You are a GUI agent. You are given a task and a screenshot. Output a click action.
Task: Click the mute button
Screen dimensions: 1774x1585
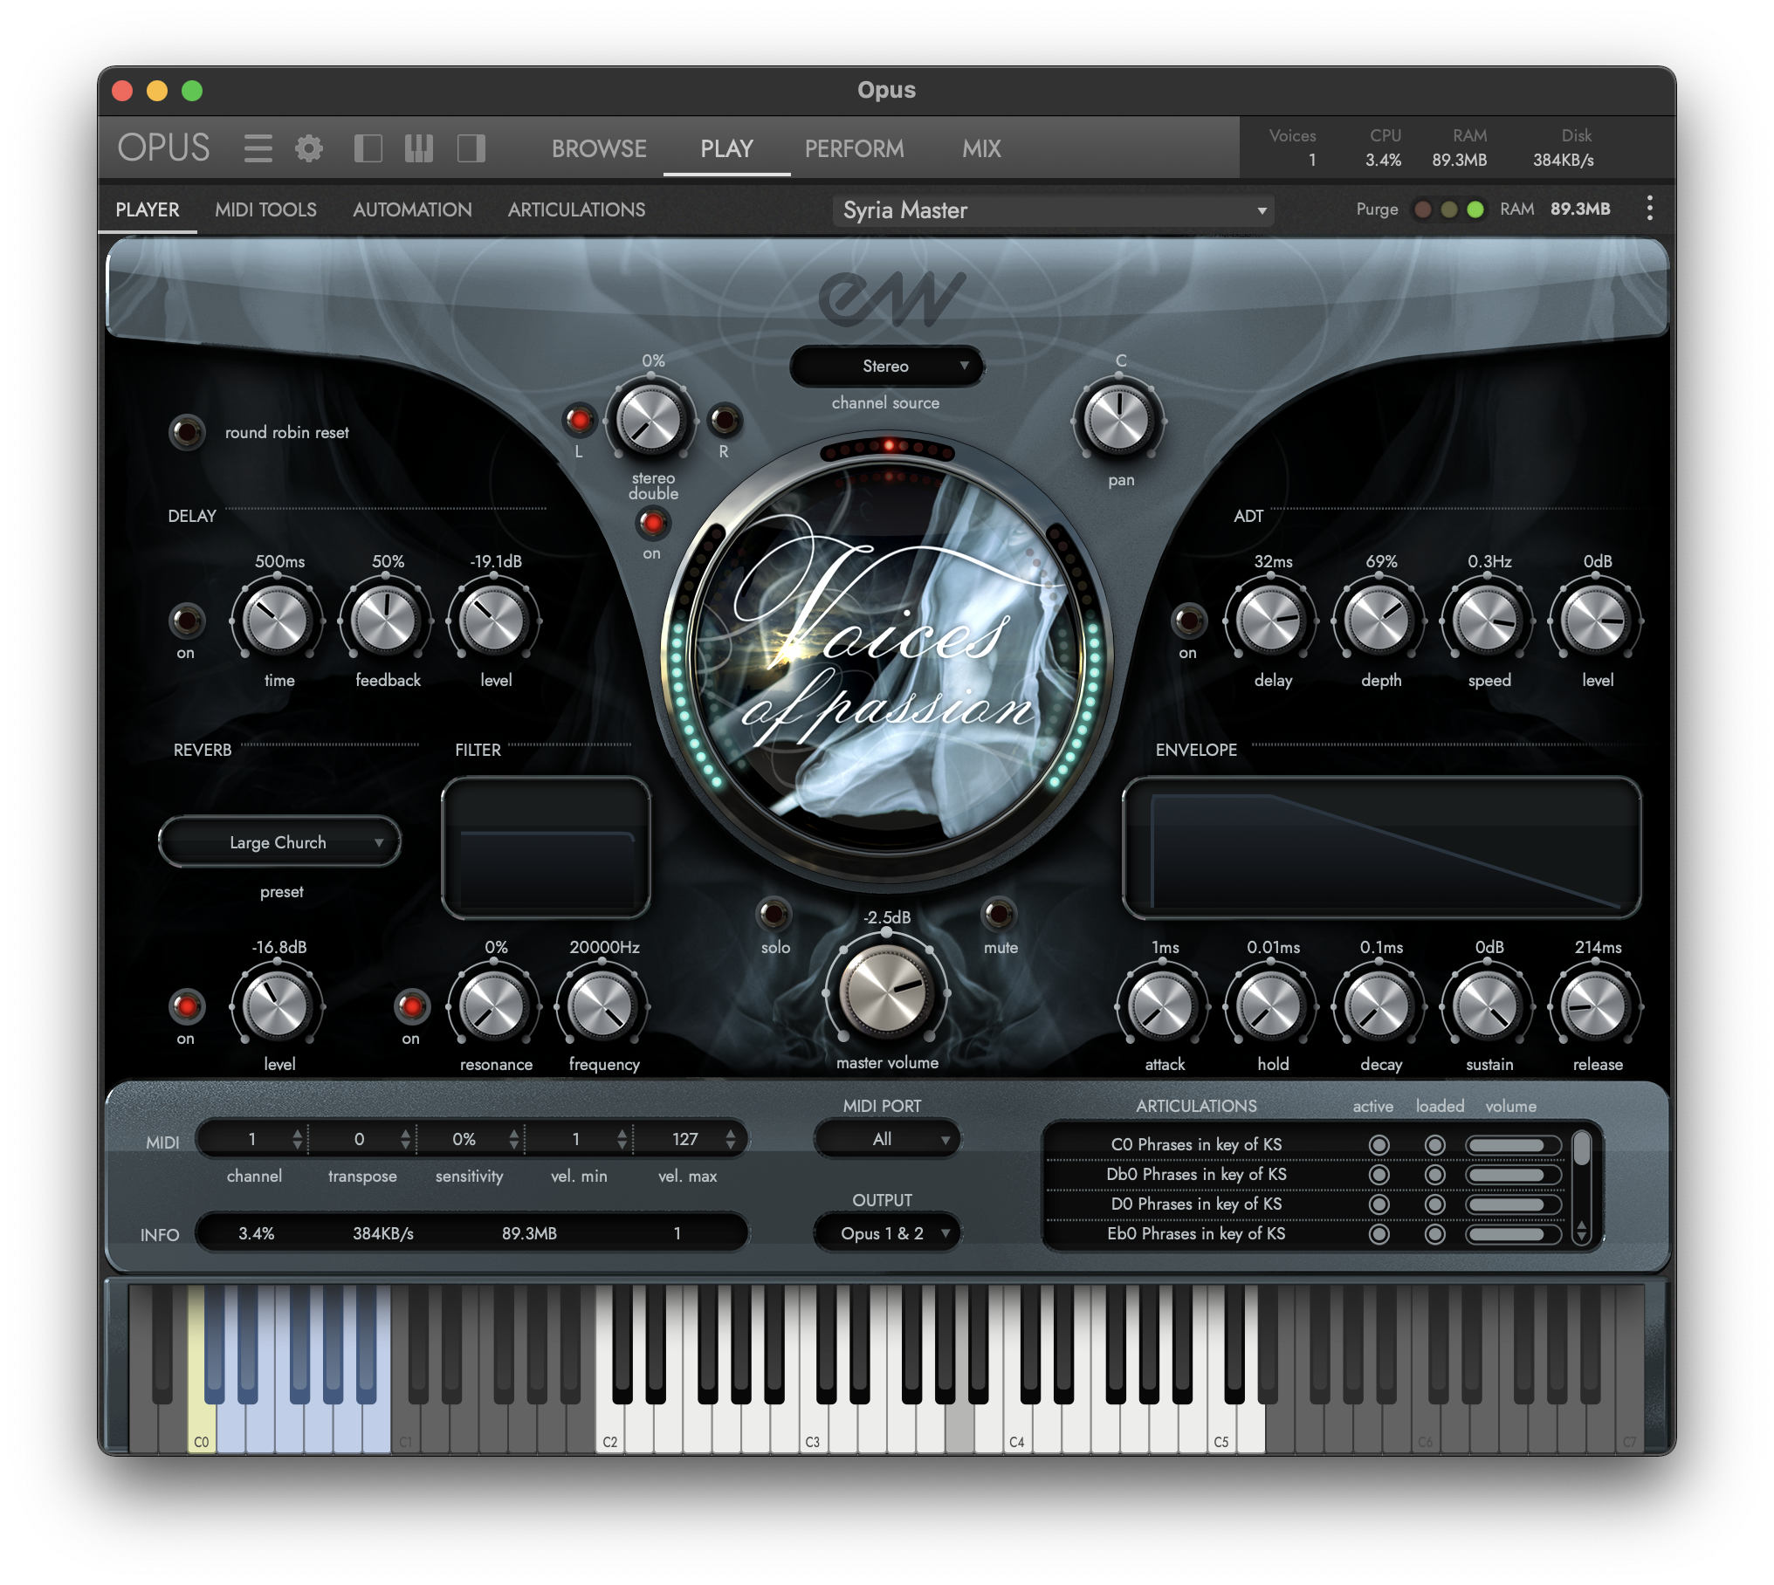[x=999, y=915]
